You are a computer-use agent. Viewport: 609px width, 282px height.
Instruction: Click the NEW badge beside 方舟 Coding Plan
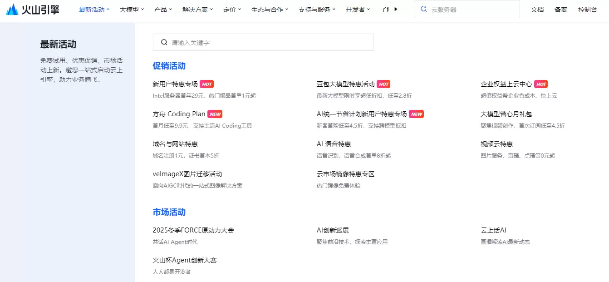point(215,114)
